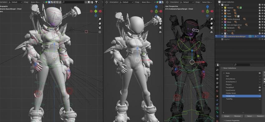Show the Hair bone collection via its visibility icon
The height and width of the screenshot is (122, 265).
click(x=260, y=76)
